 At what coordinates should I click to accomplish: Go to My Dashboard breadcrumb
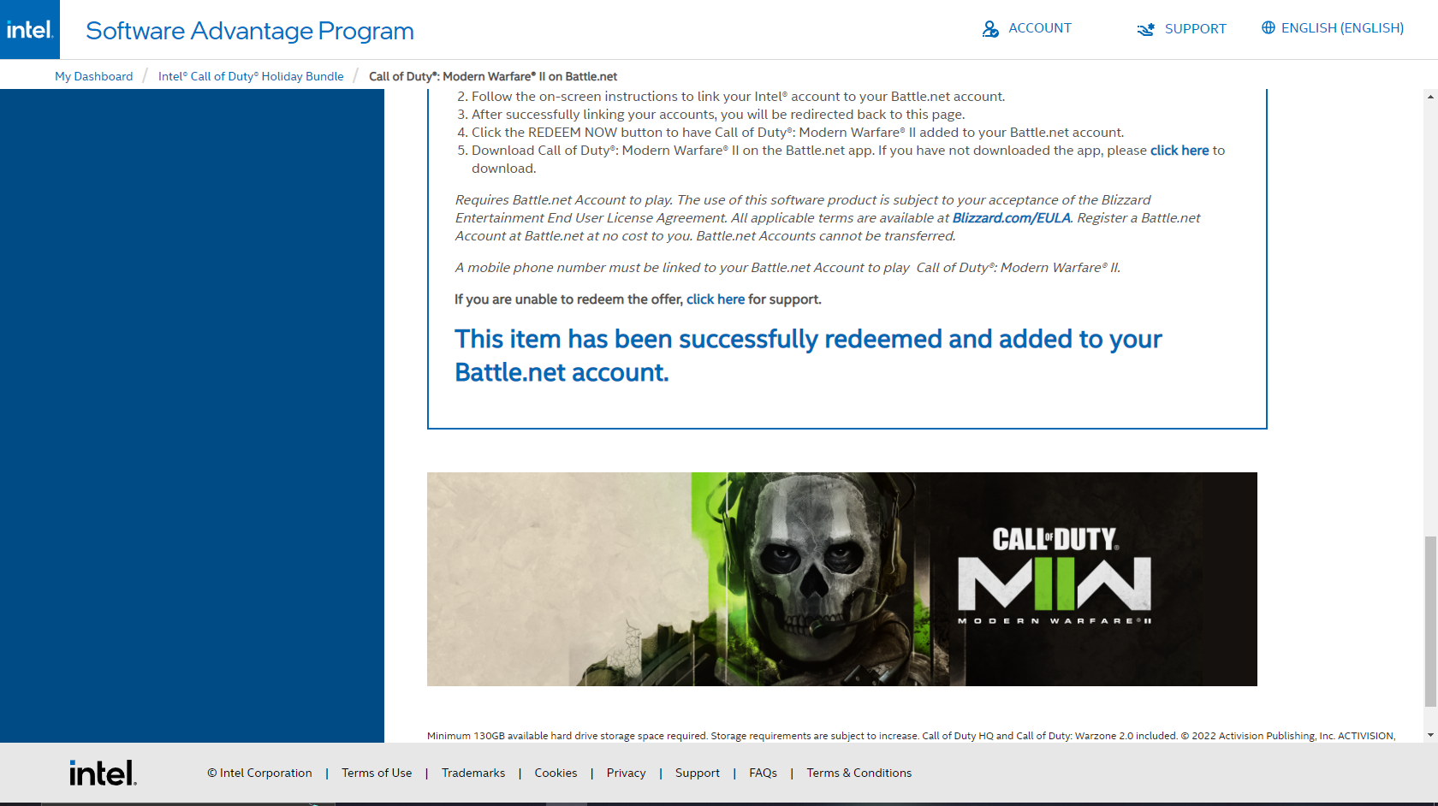click(94, 76)
